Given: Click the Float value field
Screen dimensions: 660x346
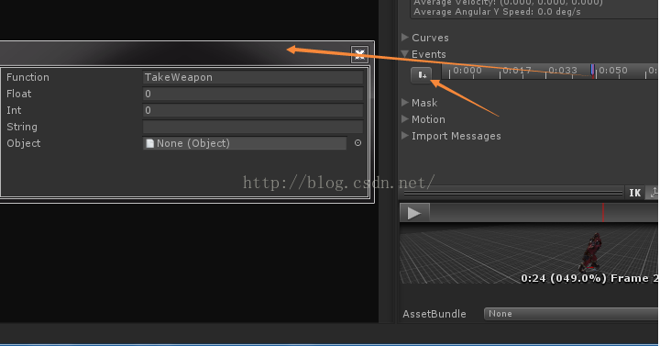Looking at the screenshot, I should coord(253,94).
